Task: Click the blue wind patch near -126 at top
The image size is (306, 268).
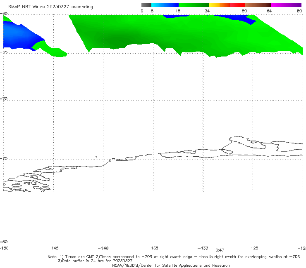Action: coord(240,19)
